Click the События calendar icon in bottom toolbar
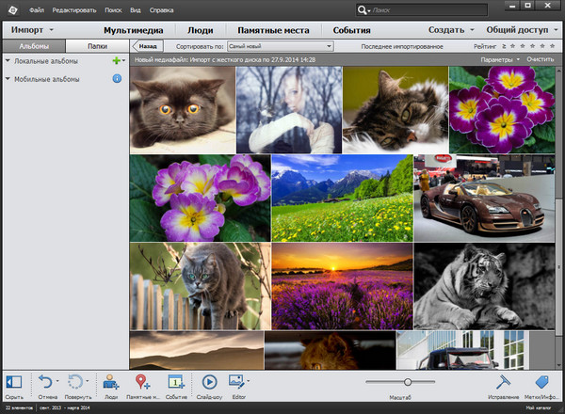This screenshot has width=565, height=414. (175, 382)
